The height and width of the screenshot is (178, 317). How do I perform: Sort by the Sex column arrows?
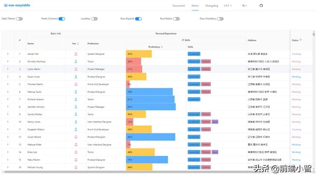coord(78,44)
